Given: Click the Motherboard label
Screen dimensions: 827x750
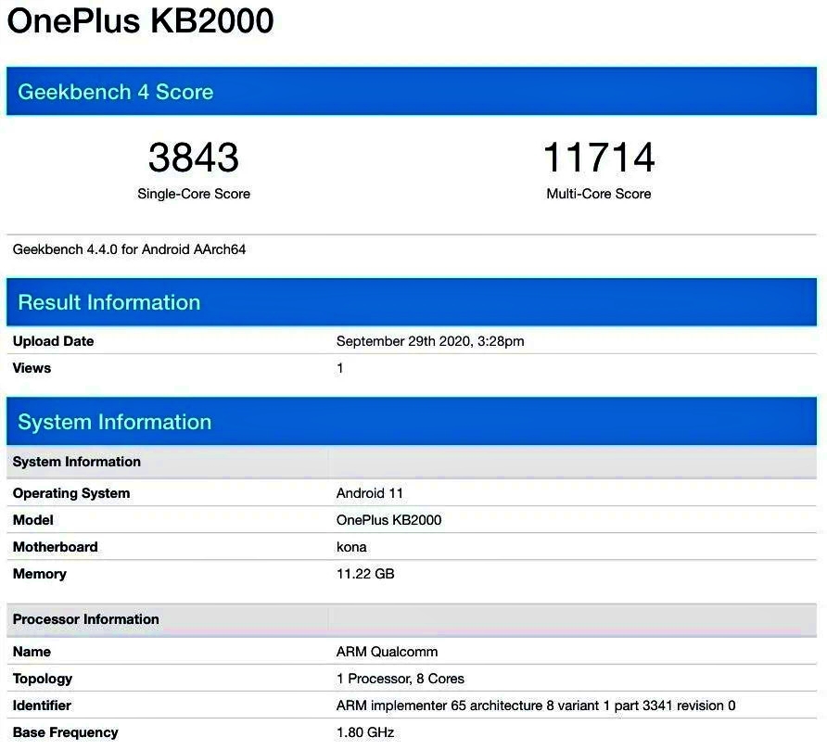Looking at the screenshot, I should [x=56, y=547].
